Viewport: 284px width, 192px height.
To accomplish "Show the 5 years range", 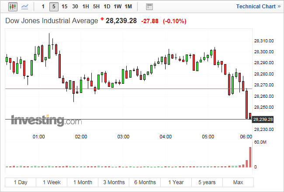I will [207, 182].
